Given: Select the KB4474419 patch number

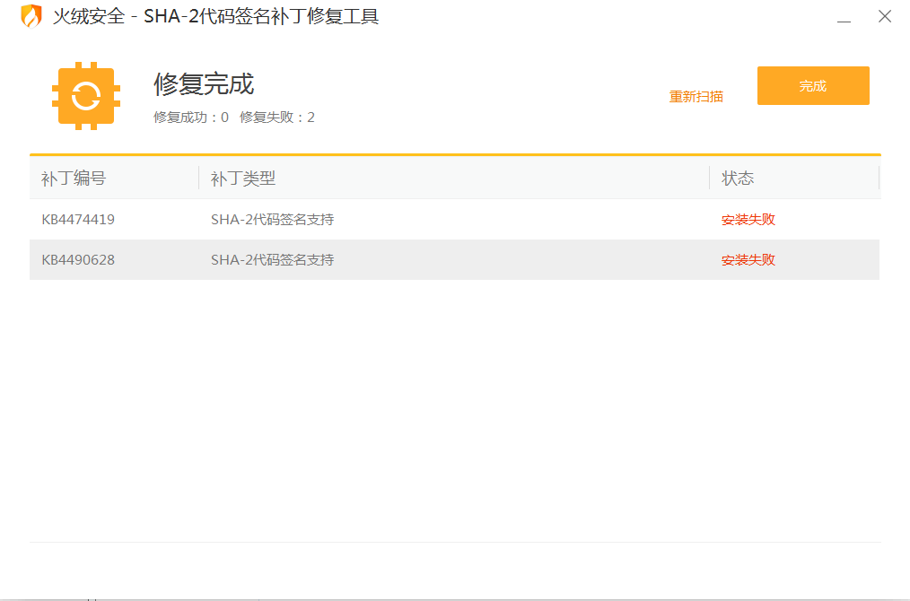Looking at the screenshot, I should pos(78,219).
